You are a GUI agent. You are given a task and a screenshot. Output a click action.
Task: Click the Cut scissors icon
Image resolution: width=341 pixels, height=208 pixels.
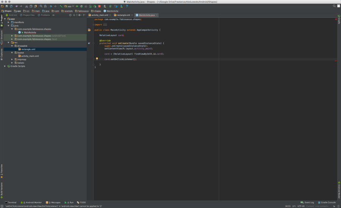click(x=27, y=6)
